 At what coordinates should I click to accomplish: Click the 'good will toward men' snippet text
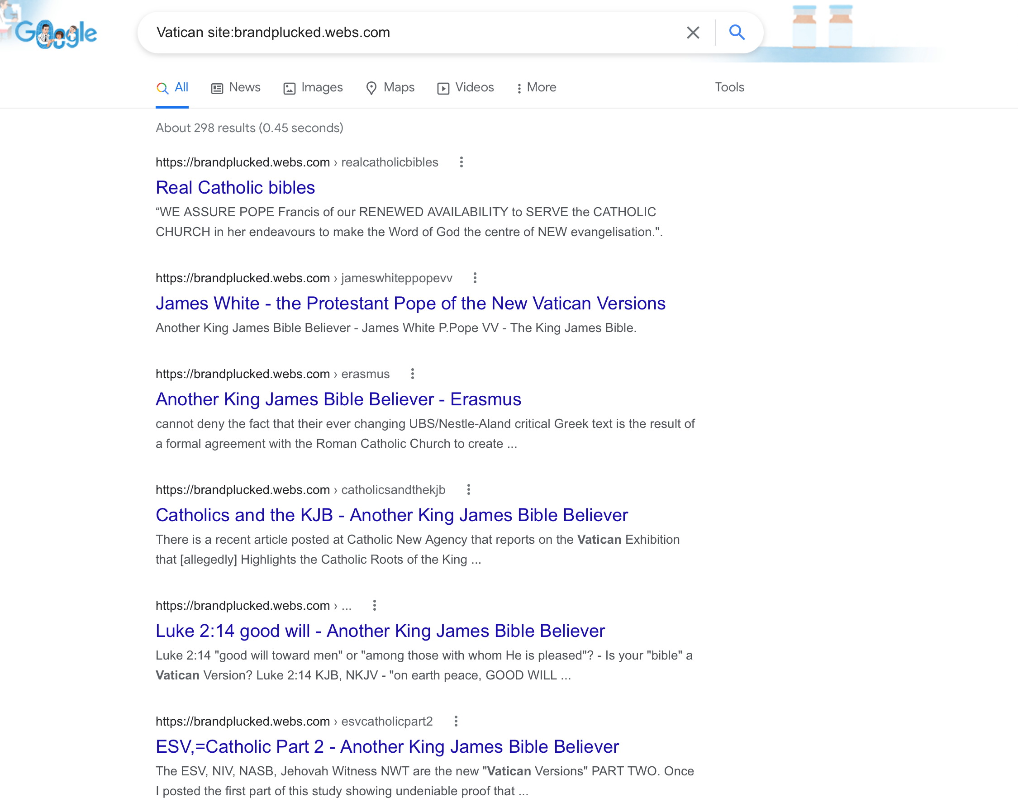[x=424, y=665]
